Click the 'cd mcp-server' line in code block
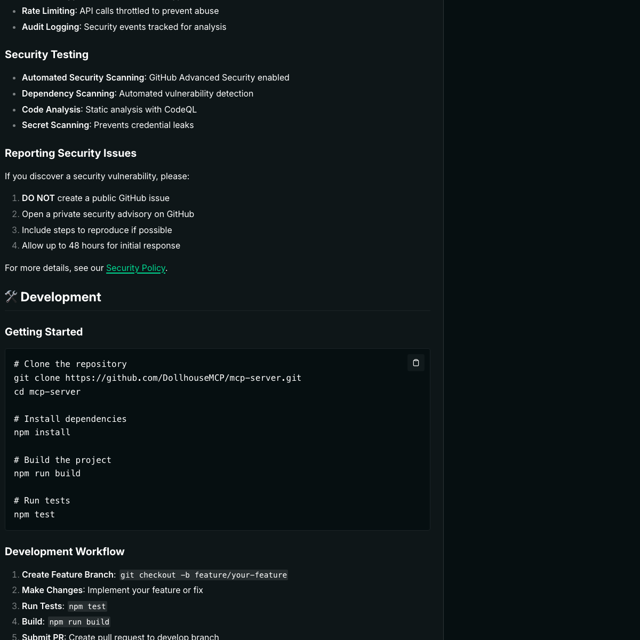 coord(47,391)
